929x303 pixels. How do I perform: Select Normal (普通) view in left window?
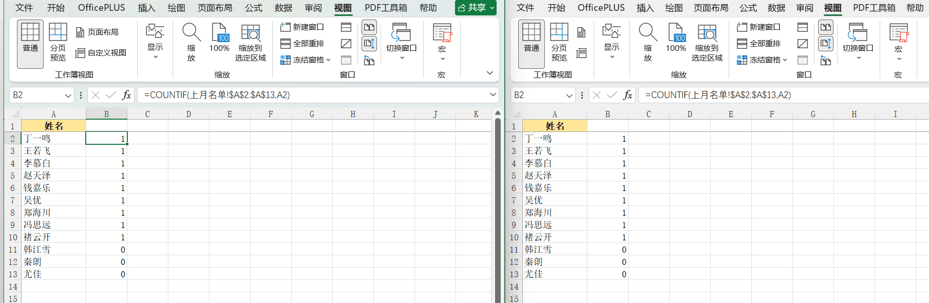coord(30,44)
